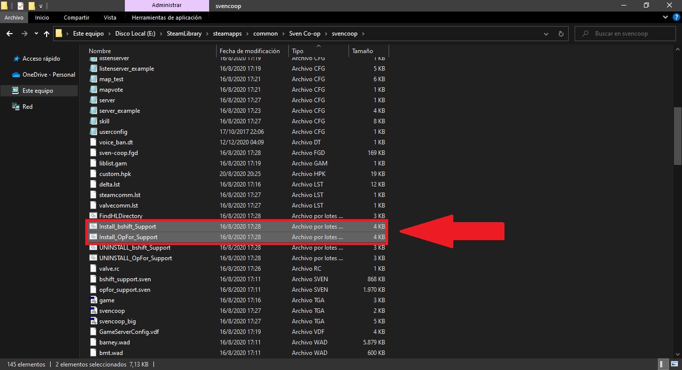Image resolution: width=682 pixels, height=370 pixels.
Task: Select the skill CFG file icon
Action: [x=93, y=121]
